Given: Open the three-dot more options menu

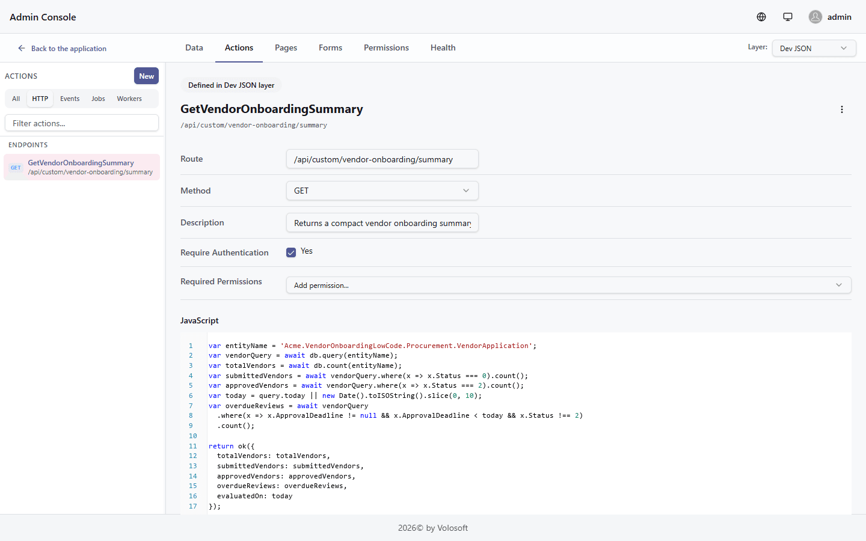Looking at the screenshot, I should (x=842, y=109).
